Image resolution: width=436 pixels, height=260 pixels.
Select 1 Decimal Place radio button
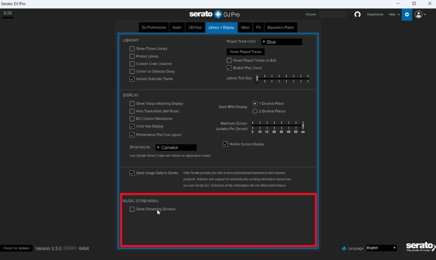[x=255, y=103]
